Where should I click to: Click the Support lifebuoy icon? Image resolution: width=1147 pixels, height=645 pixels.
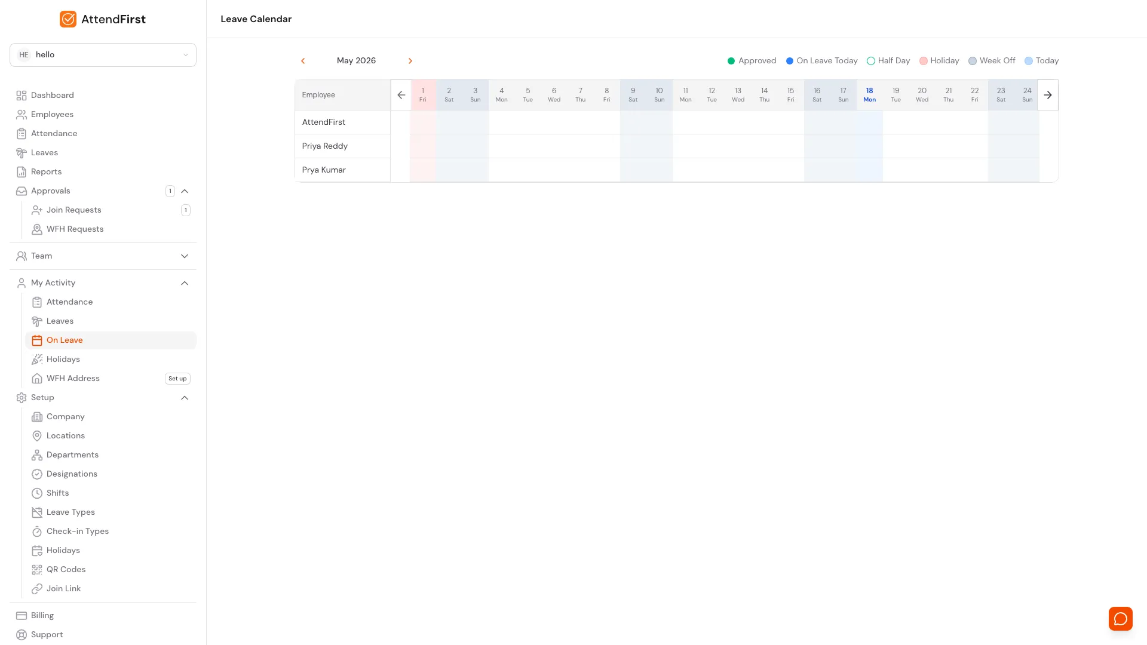pos(22,635)
